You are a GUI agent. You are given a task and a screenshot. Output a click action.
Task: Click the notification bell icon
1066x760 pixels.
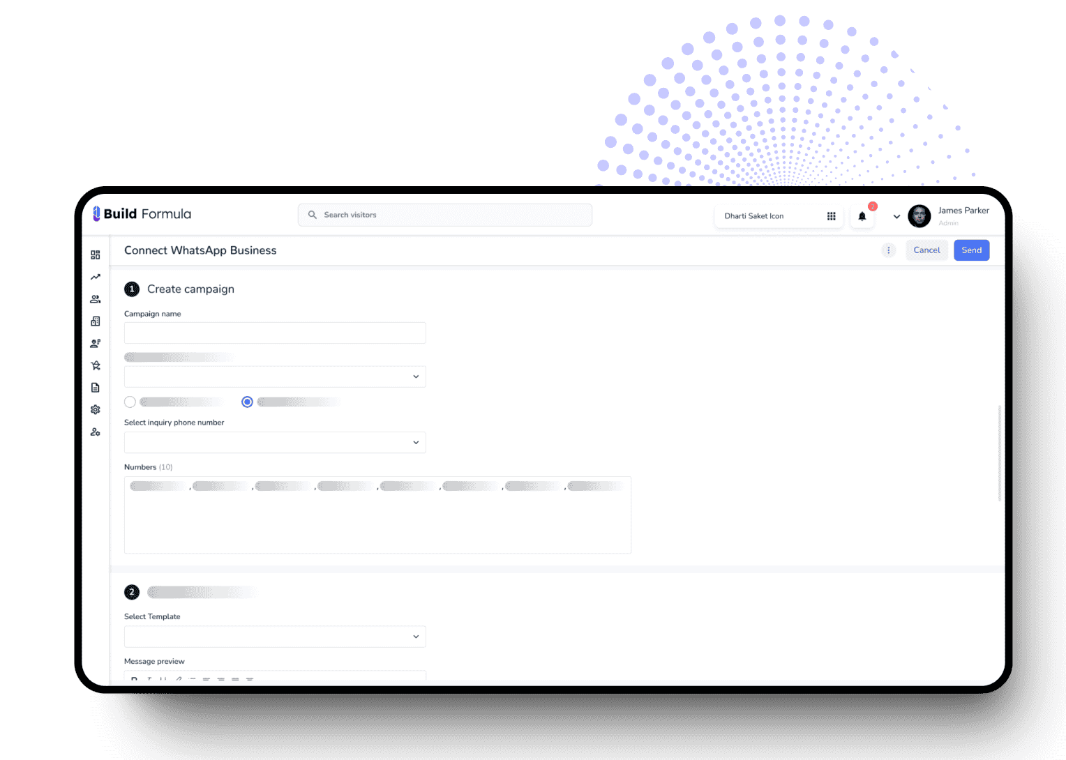tap(862, 216)
